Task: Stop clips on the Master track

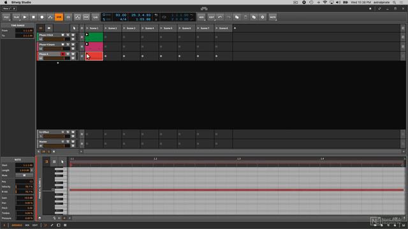Action: pos(82,144)
